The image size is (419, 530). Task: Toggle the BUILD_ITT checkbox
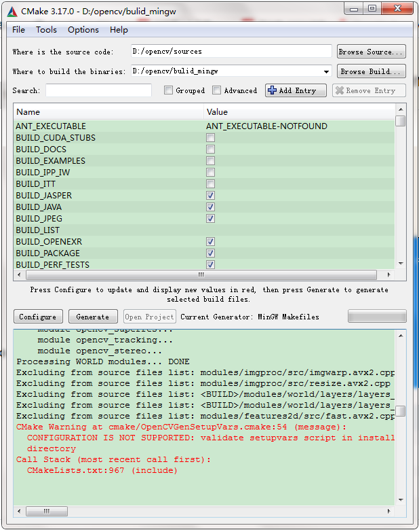210,184
